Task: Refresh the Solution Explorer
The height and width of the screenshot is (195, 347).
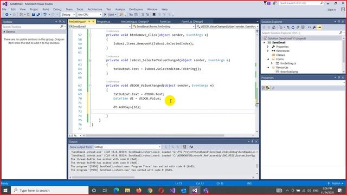Action: [x=293, y=28]
